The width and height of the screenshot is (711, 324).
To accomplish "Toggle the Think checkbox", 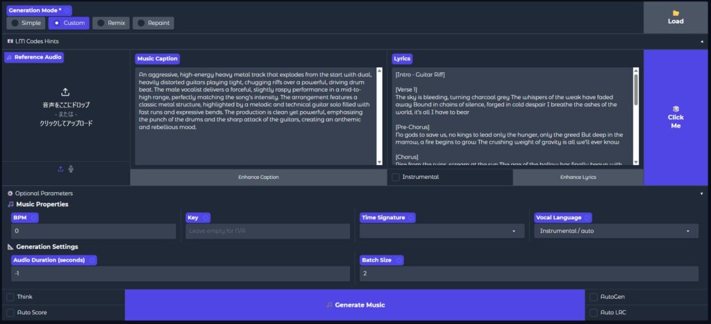I will tap(10, 297).
